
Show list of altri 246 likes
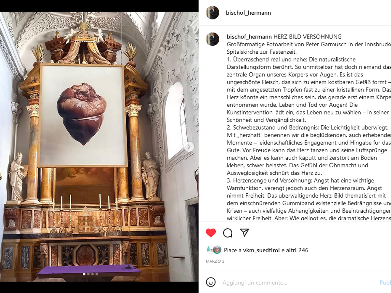[x=297, y=250]
